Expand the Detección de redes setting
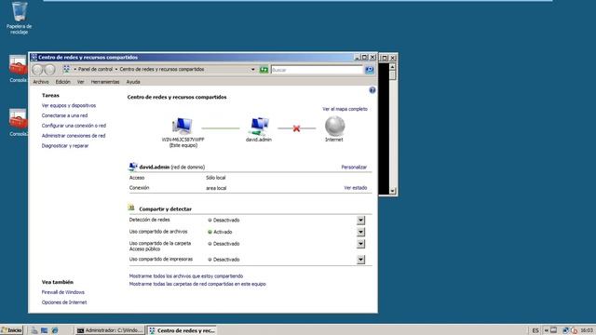Screen dimensions: 596x335 [360, 220]
